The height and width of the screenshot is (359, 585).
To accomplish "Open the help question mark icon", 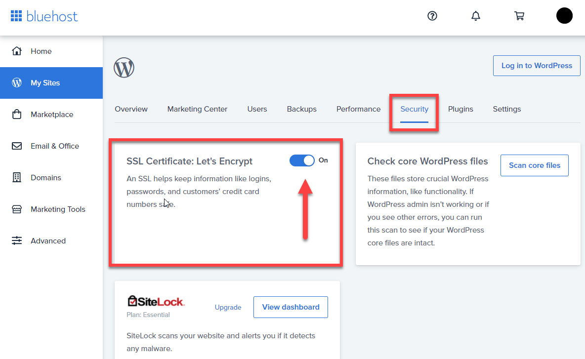I will point(432,16).
